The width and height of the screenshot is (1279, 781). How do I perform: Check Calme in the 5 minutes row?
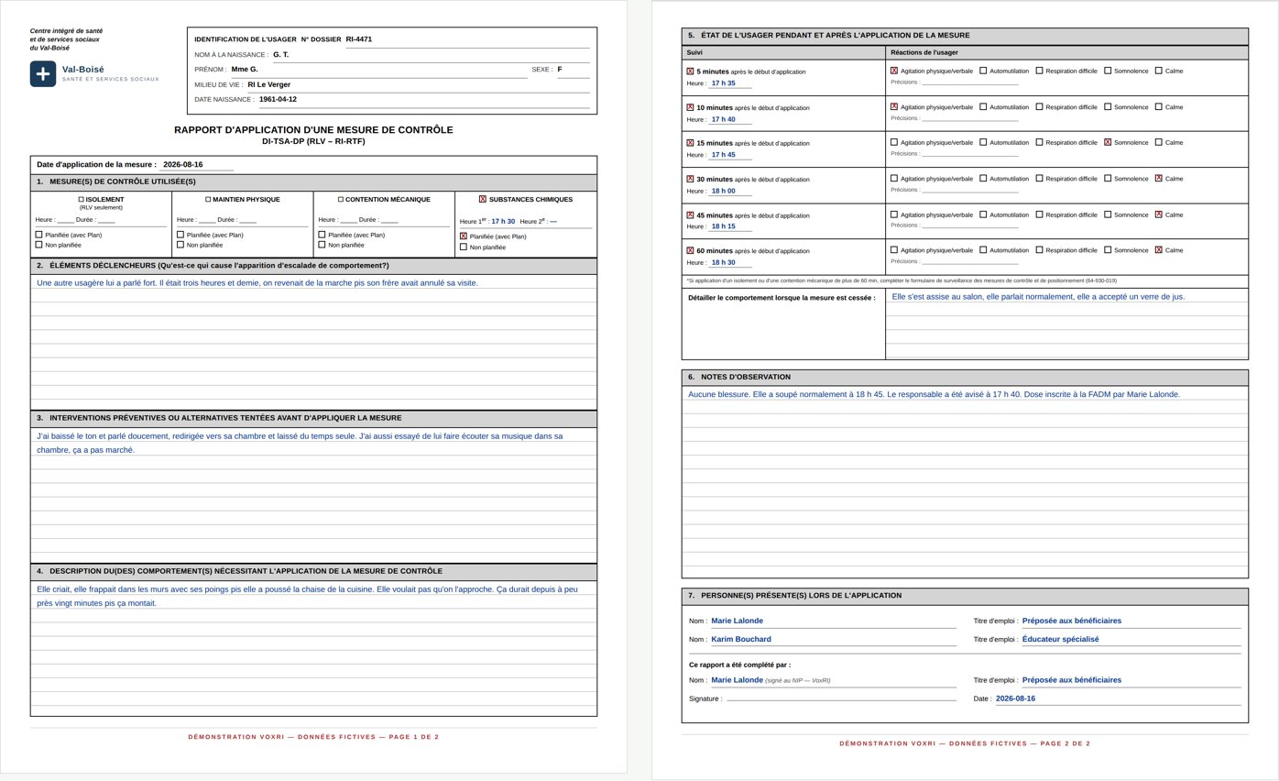click(1159, 71)
